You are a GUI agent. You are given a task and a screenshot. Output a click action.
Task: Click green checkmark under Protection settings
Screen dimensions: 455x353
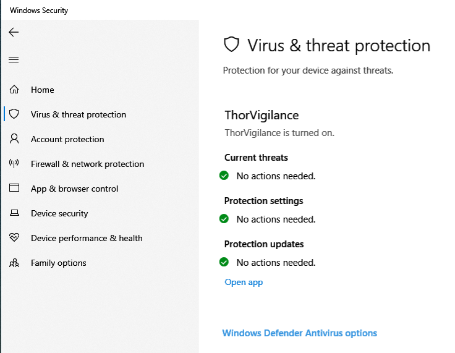pos(224,219)
